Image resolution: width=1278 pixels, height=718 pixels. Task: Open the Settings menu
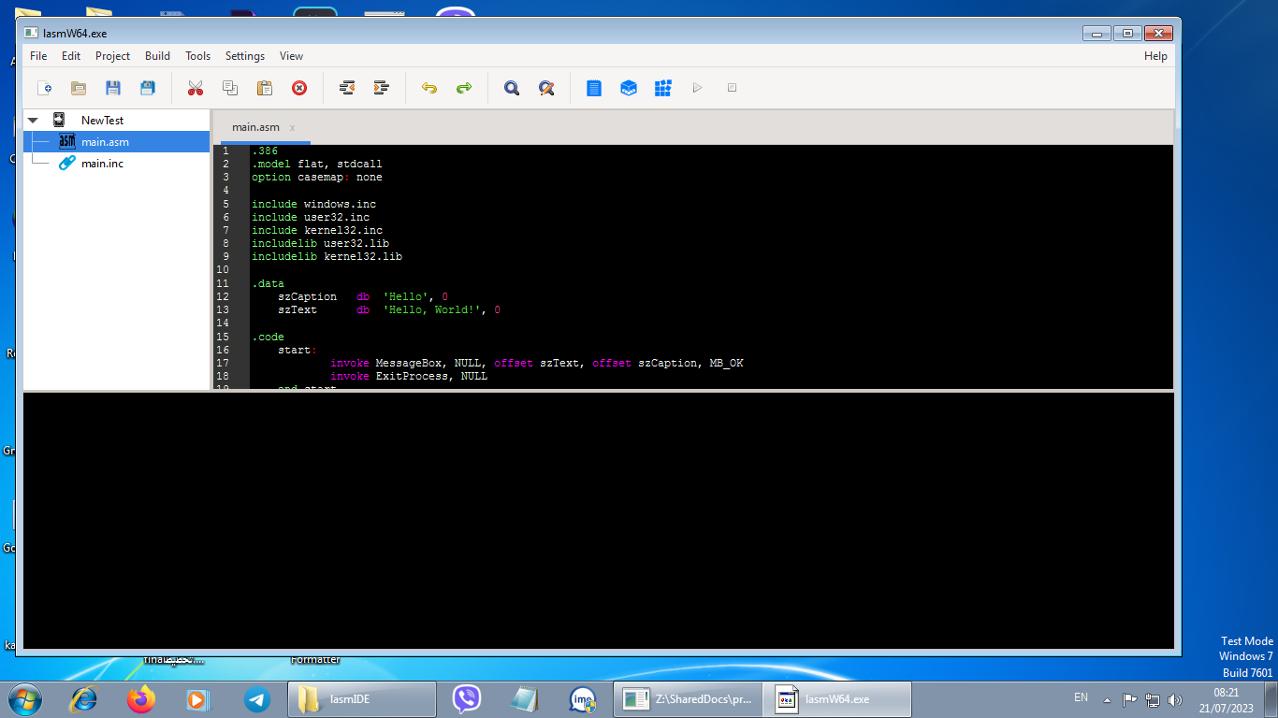[x=245, y=56]
